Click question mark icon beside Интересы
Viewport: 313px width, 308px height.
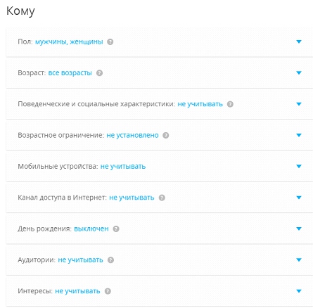(x=108, y=291)
